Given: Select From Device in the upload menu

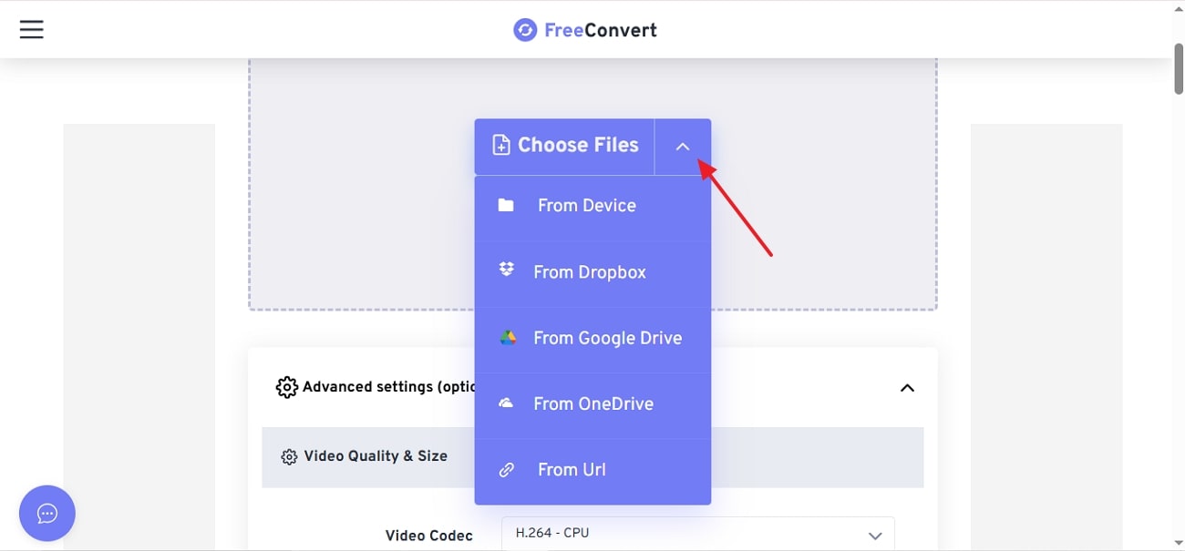Looking at the screenshot, I should coord(586,205).
